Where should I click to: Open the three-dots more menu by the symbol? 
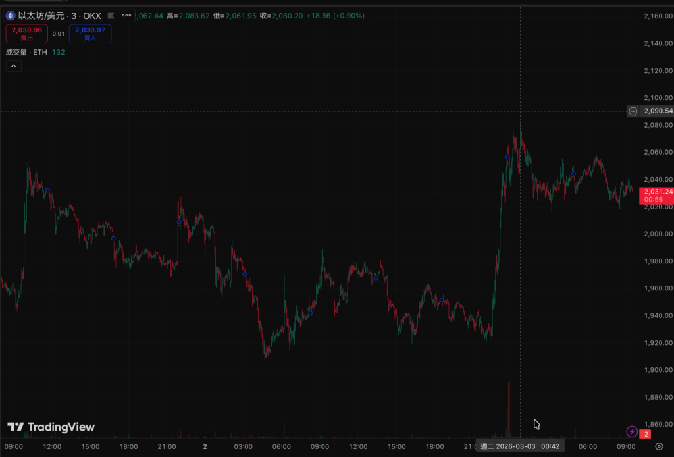pos(126,15)
